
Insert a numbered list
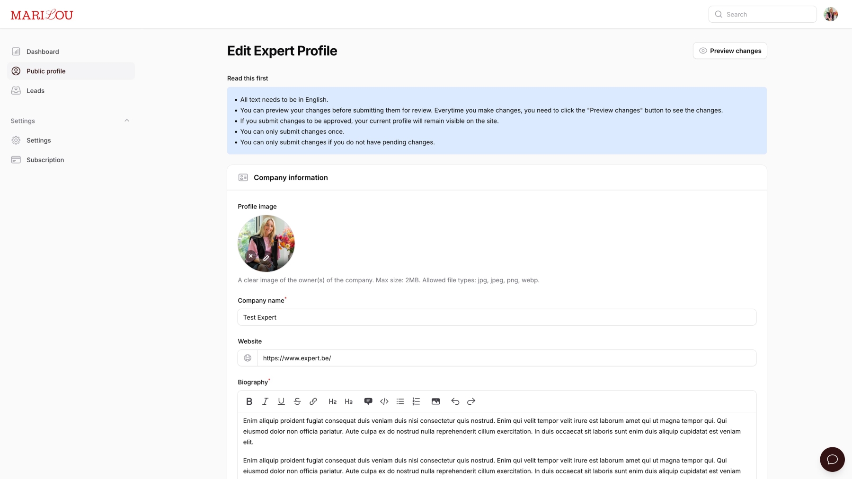416,401
